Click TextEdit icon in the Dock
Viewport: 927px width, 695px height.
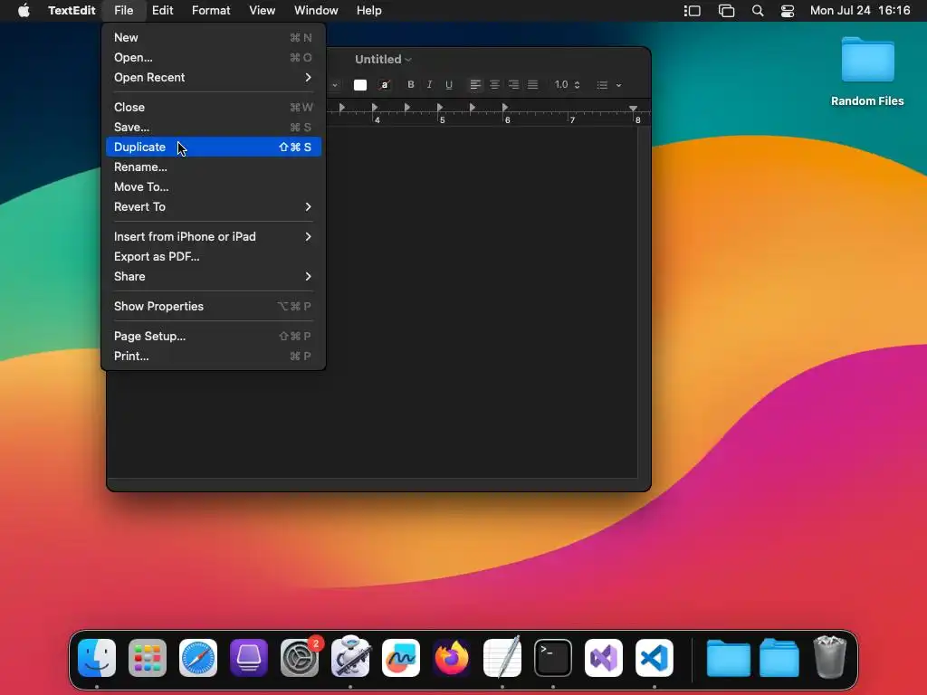point(502,657)
